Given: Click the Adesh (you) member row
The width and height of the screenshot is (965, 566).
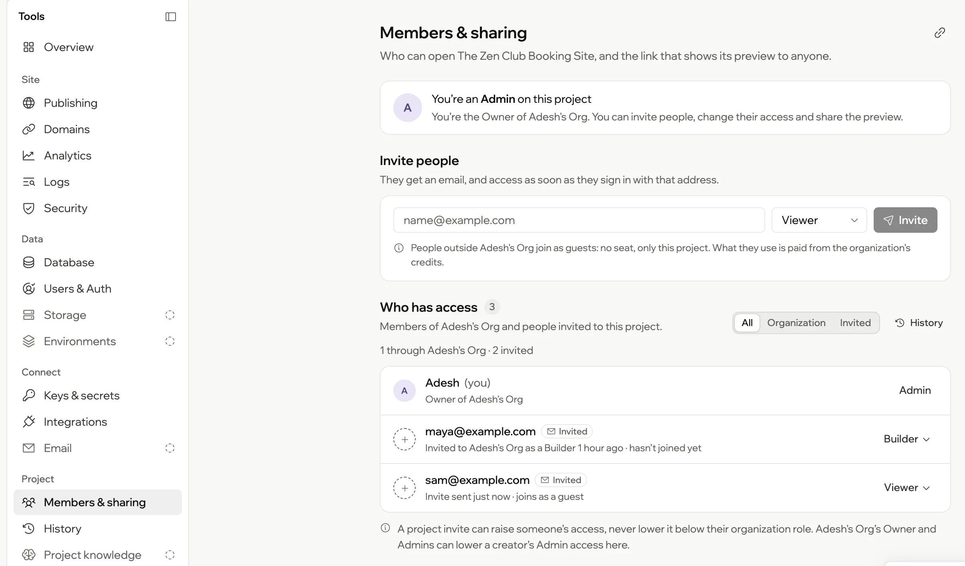Looking at the screenshot, I should (x=665, y=391).
